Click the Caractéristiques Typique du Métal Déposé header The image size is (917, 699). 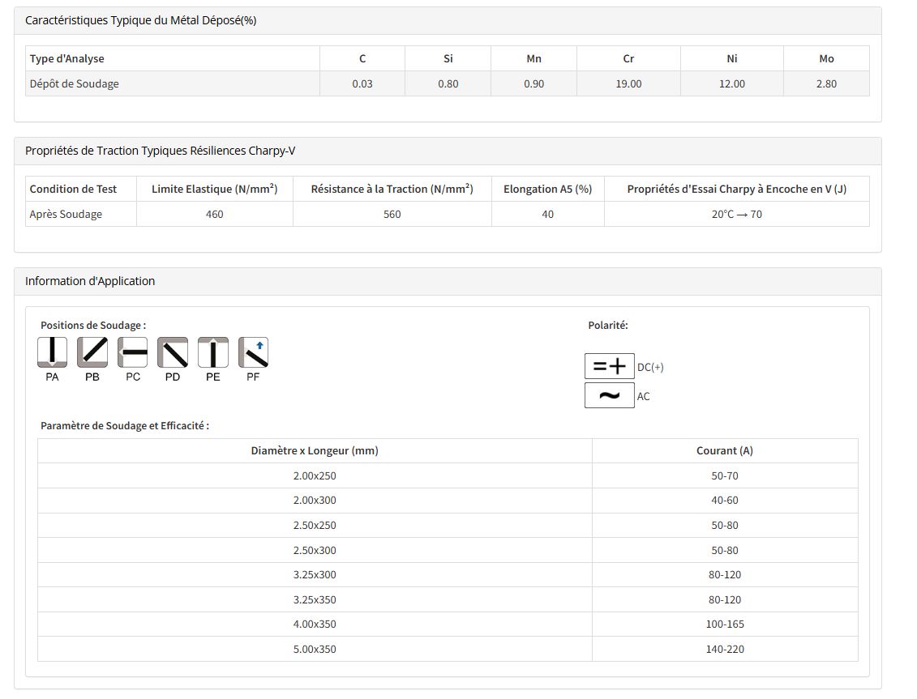(140, 20)
